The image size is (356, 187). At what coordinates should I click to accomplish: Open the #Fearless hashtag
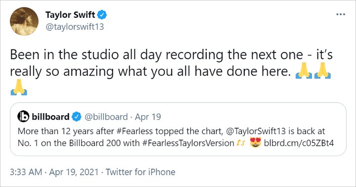134,131
